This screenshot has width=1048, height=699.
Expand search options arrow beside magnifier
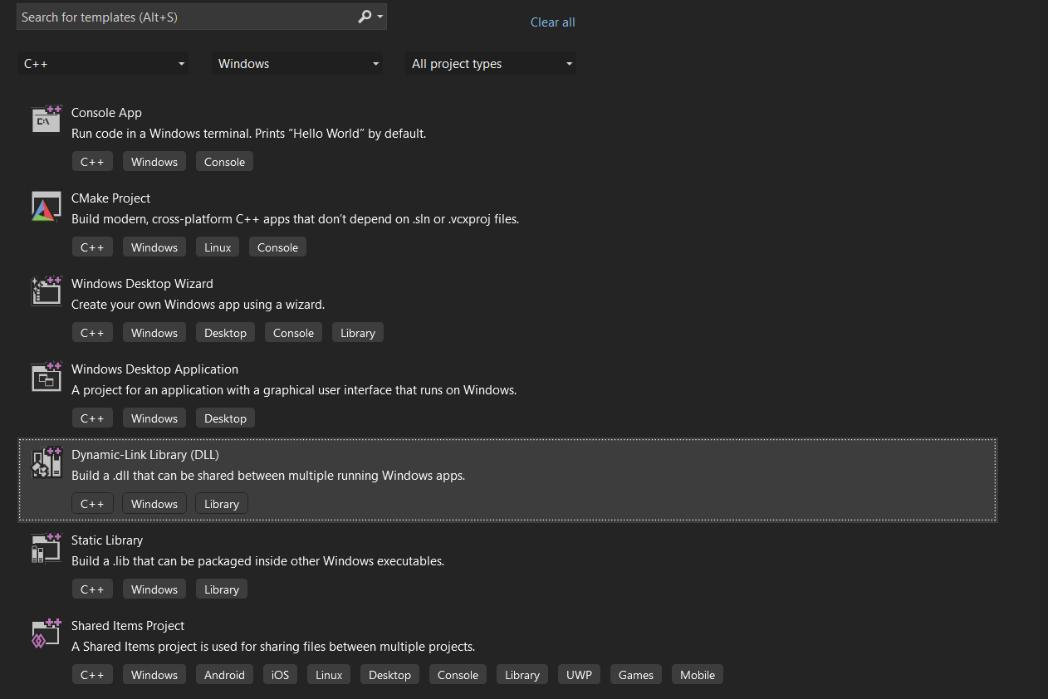tap(380, 17)
